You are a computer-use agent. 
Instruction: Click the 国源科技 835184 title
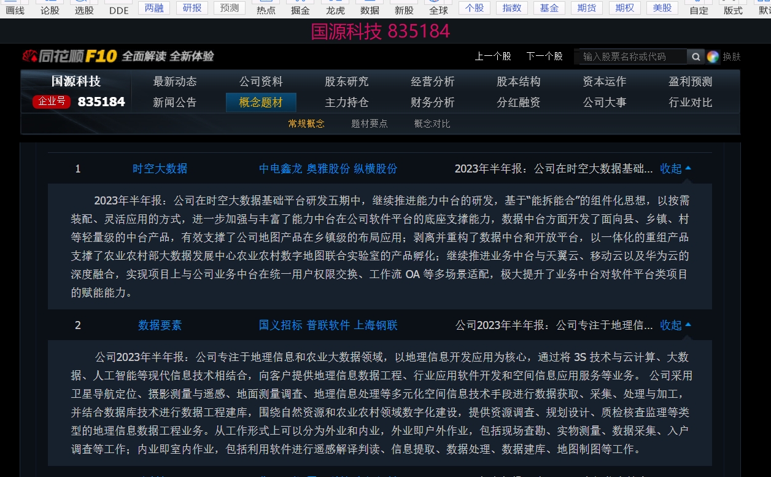click(x=381, y=31)
